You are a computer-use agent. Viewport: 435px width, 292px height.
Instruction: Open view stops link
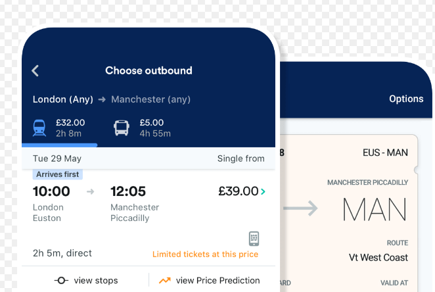[x=96, y=280]
